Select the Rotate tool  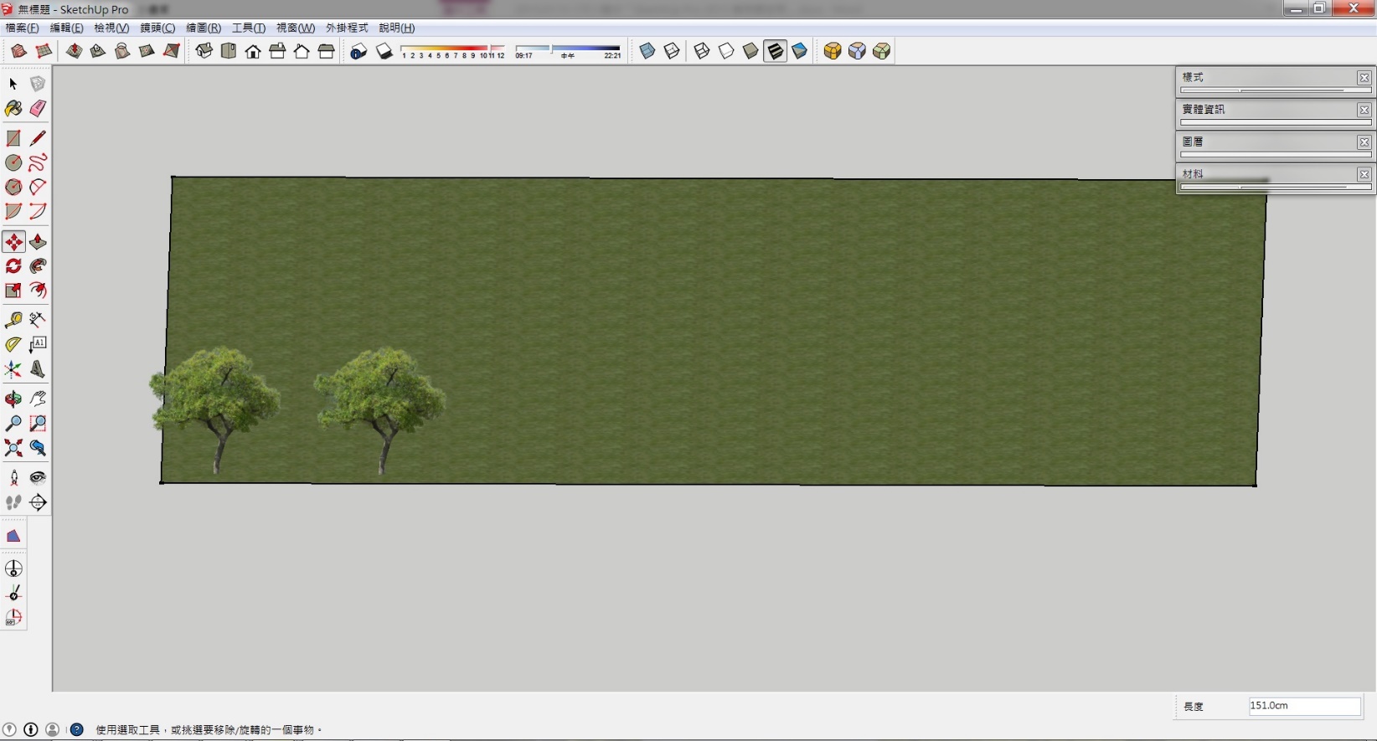coord(13,266)
